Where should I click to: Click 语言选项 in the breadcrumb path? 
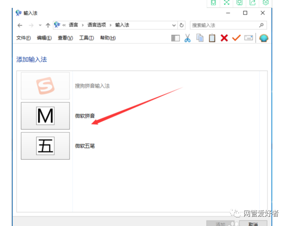pyautogui.click(x=97, y=25)
